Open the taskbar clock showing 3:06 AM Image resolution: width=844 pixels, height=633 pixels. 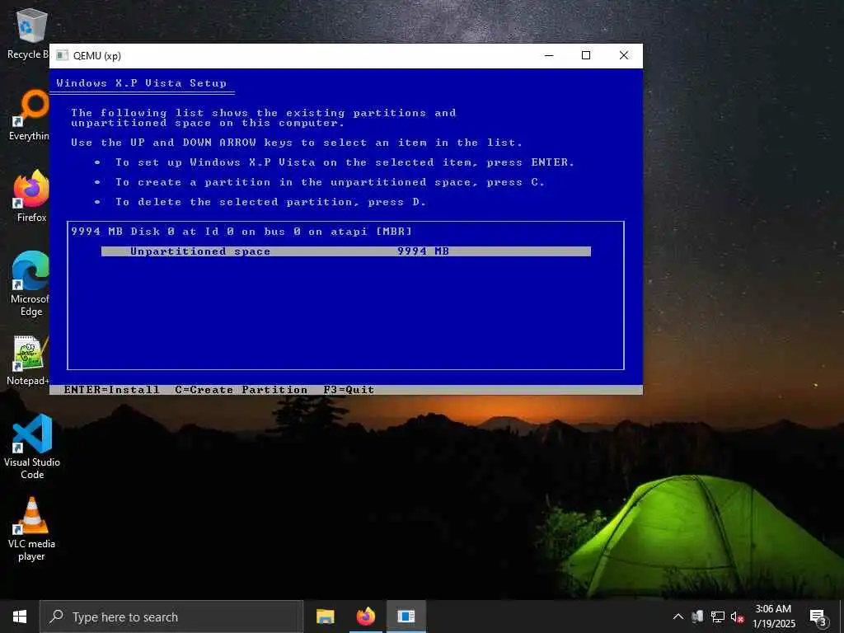point(773,617)
